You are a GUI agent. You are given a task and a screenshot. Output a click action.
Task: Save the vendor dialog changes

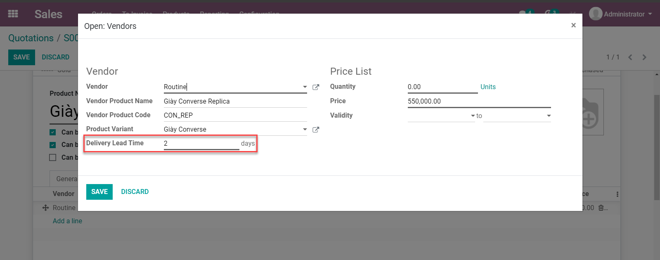99,192
